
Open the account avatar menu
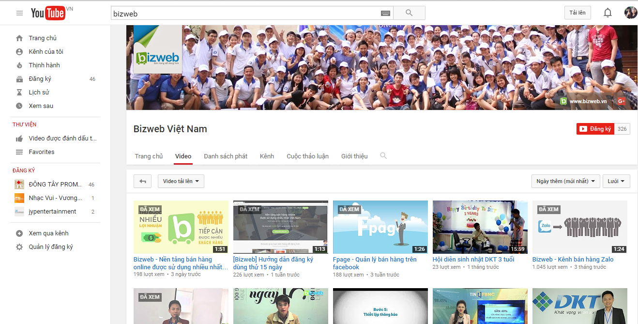point(630,13)
